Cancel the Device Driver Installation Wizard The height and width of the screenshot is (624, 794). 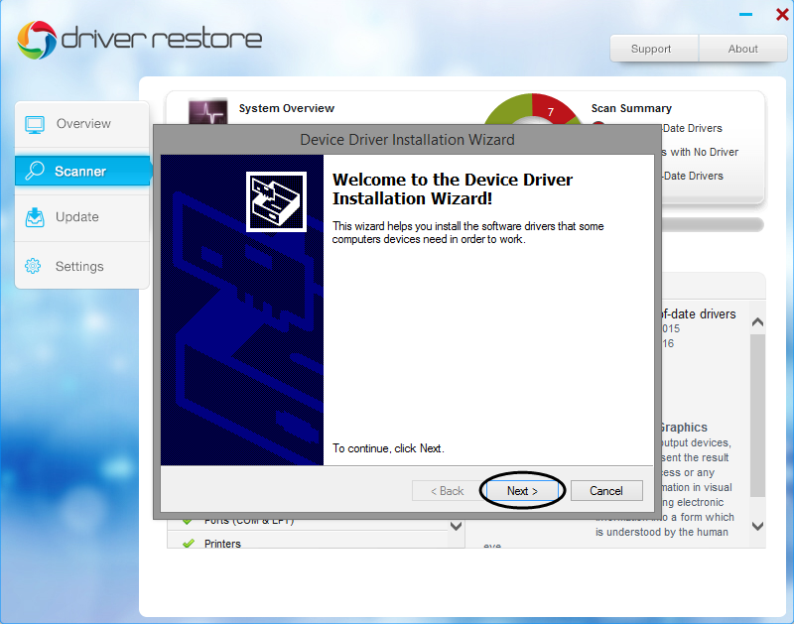[606, 491]
